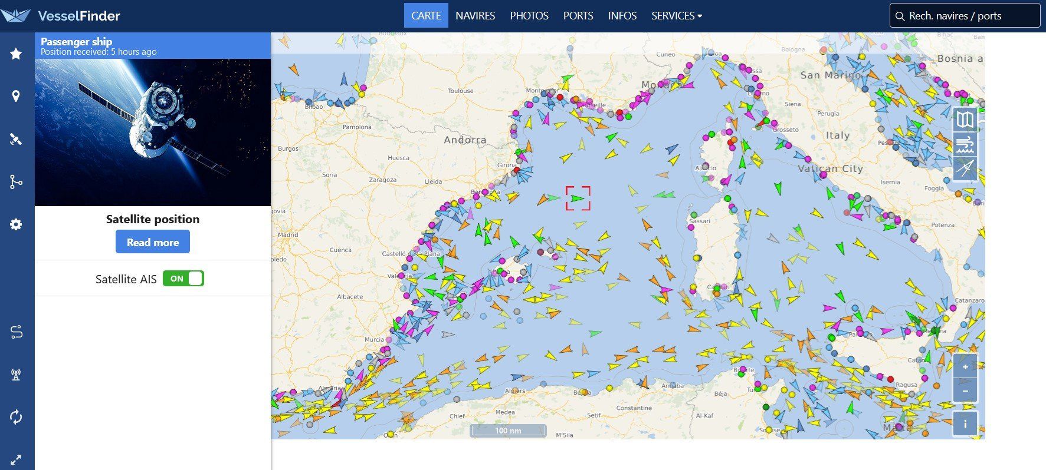The height and width of the screenshot is (470, 1046).
Task: Click the selected green vessel inside red brackets
Action: click(x=578, y=198)
